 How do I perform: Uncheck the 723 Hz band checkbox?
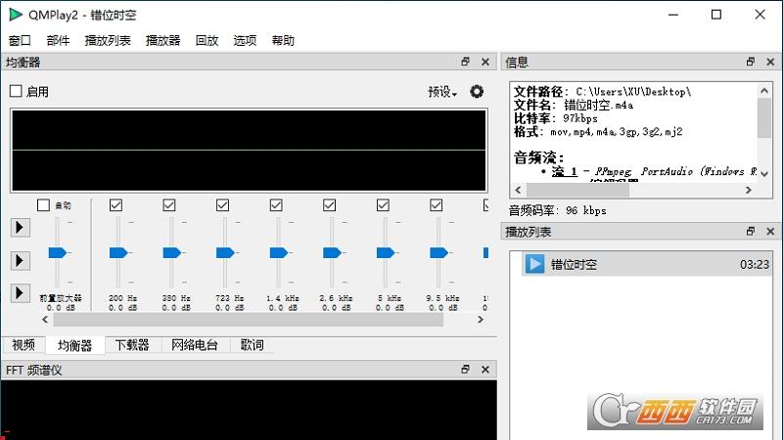(223, 205)
